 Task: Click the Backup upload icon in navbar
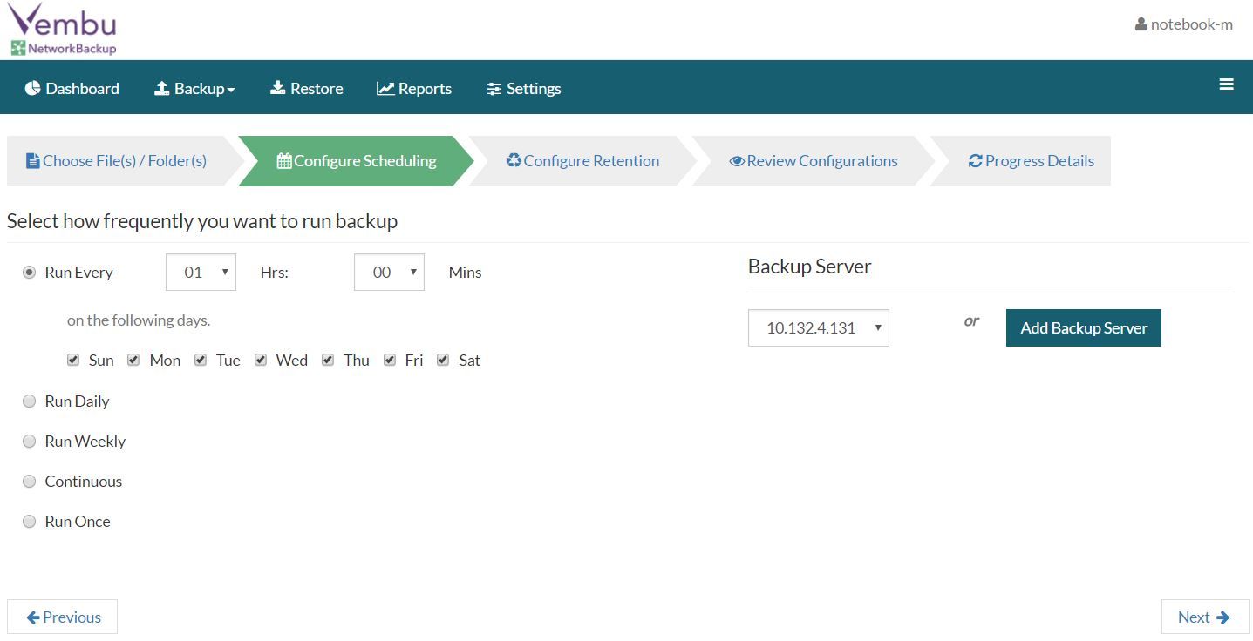[162, 87]
